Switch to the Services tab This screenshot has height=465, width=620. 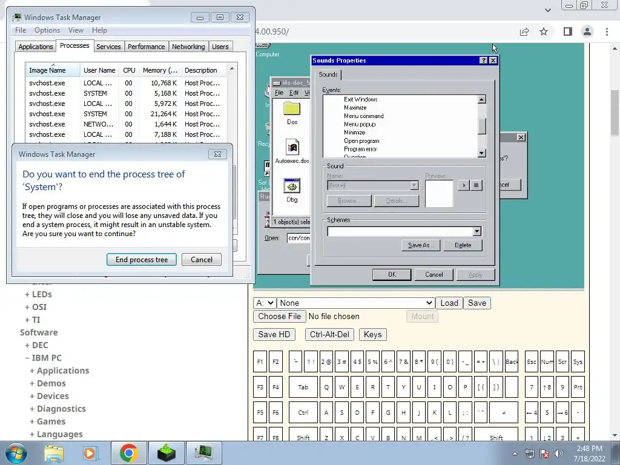coord(108,46)
